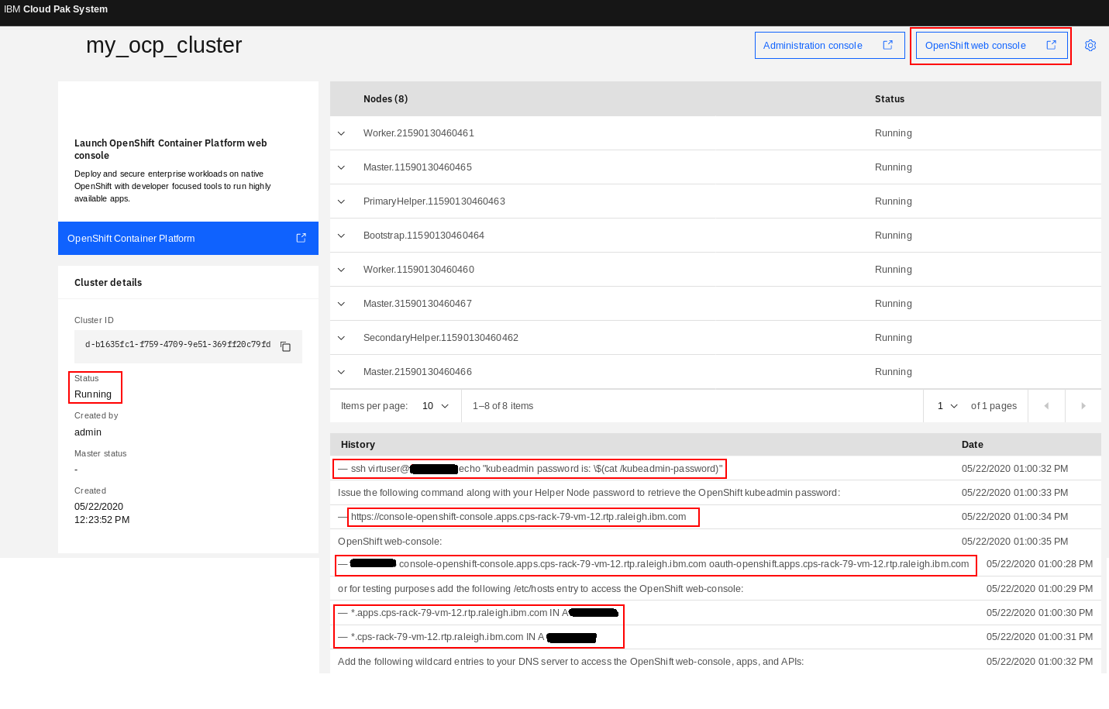
Task: Click the *.cps-rack-79-vm-12 DNS entry line
Action: coord(467,637)
